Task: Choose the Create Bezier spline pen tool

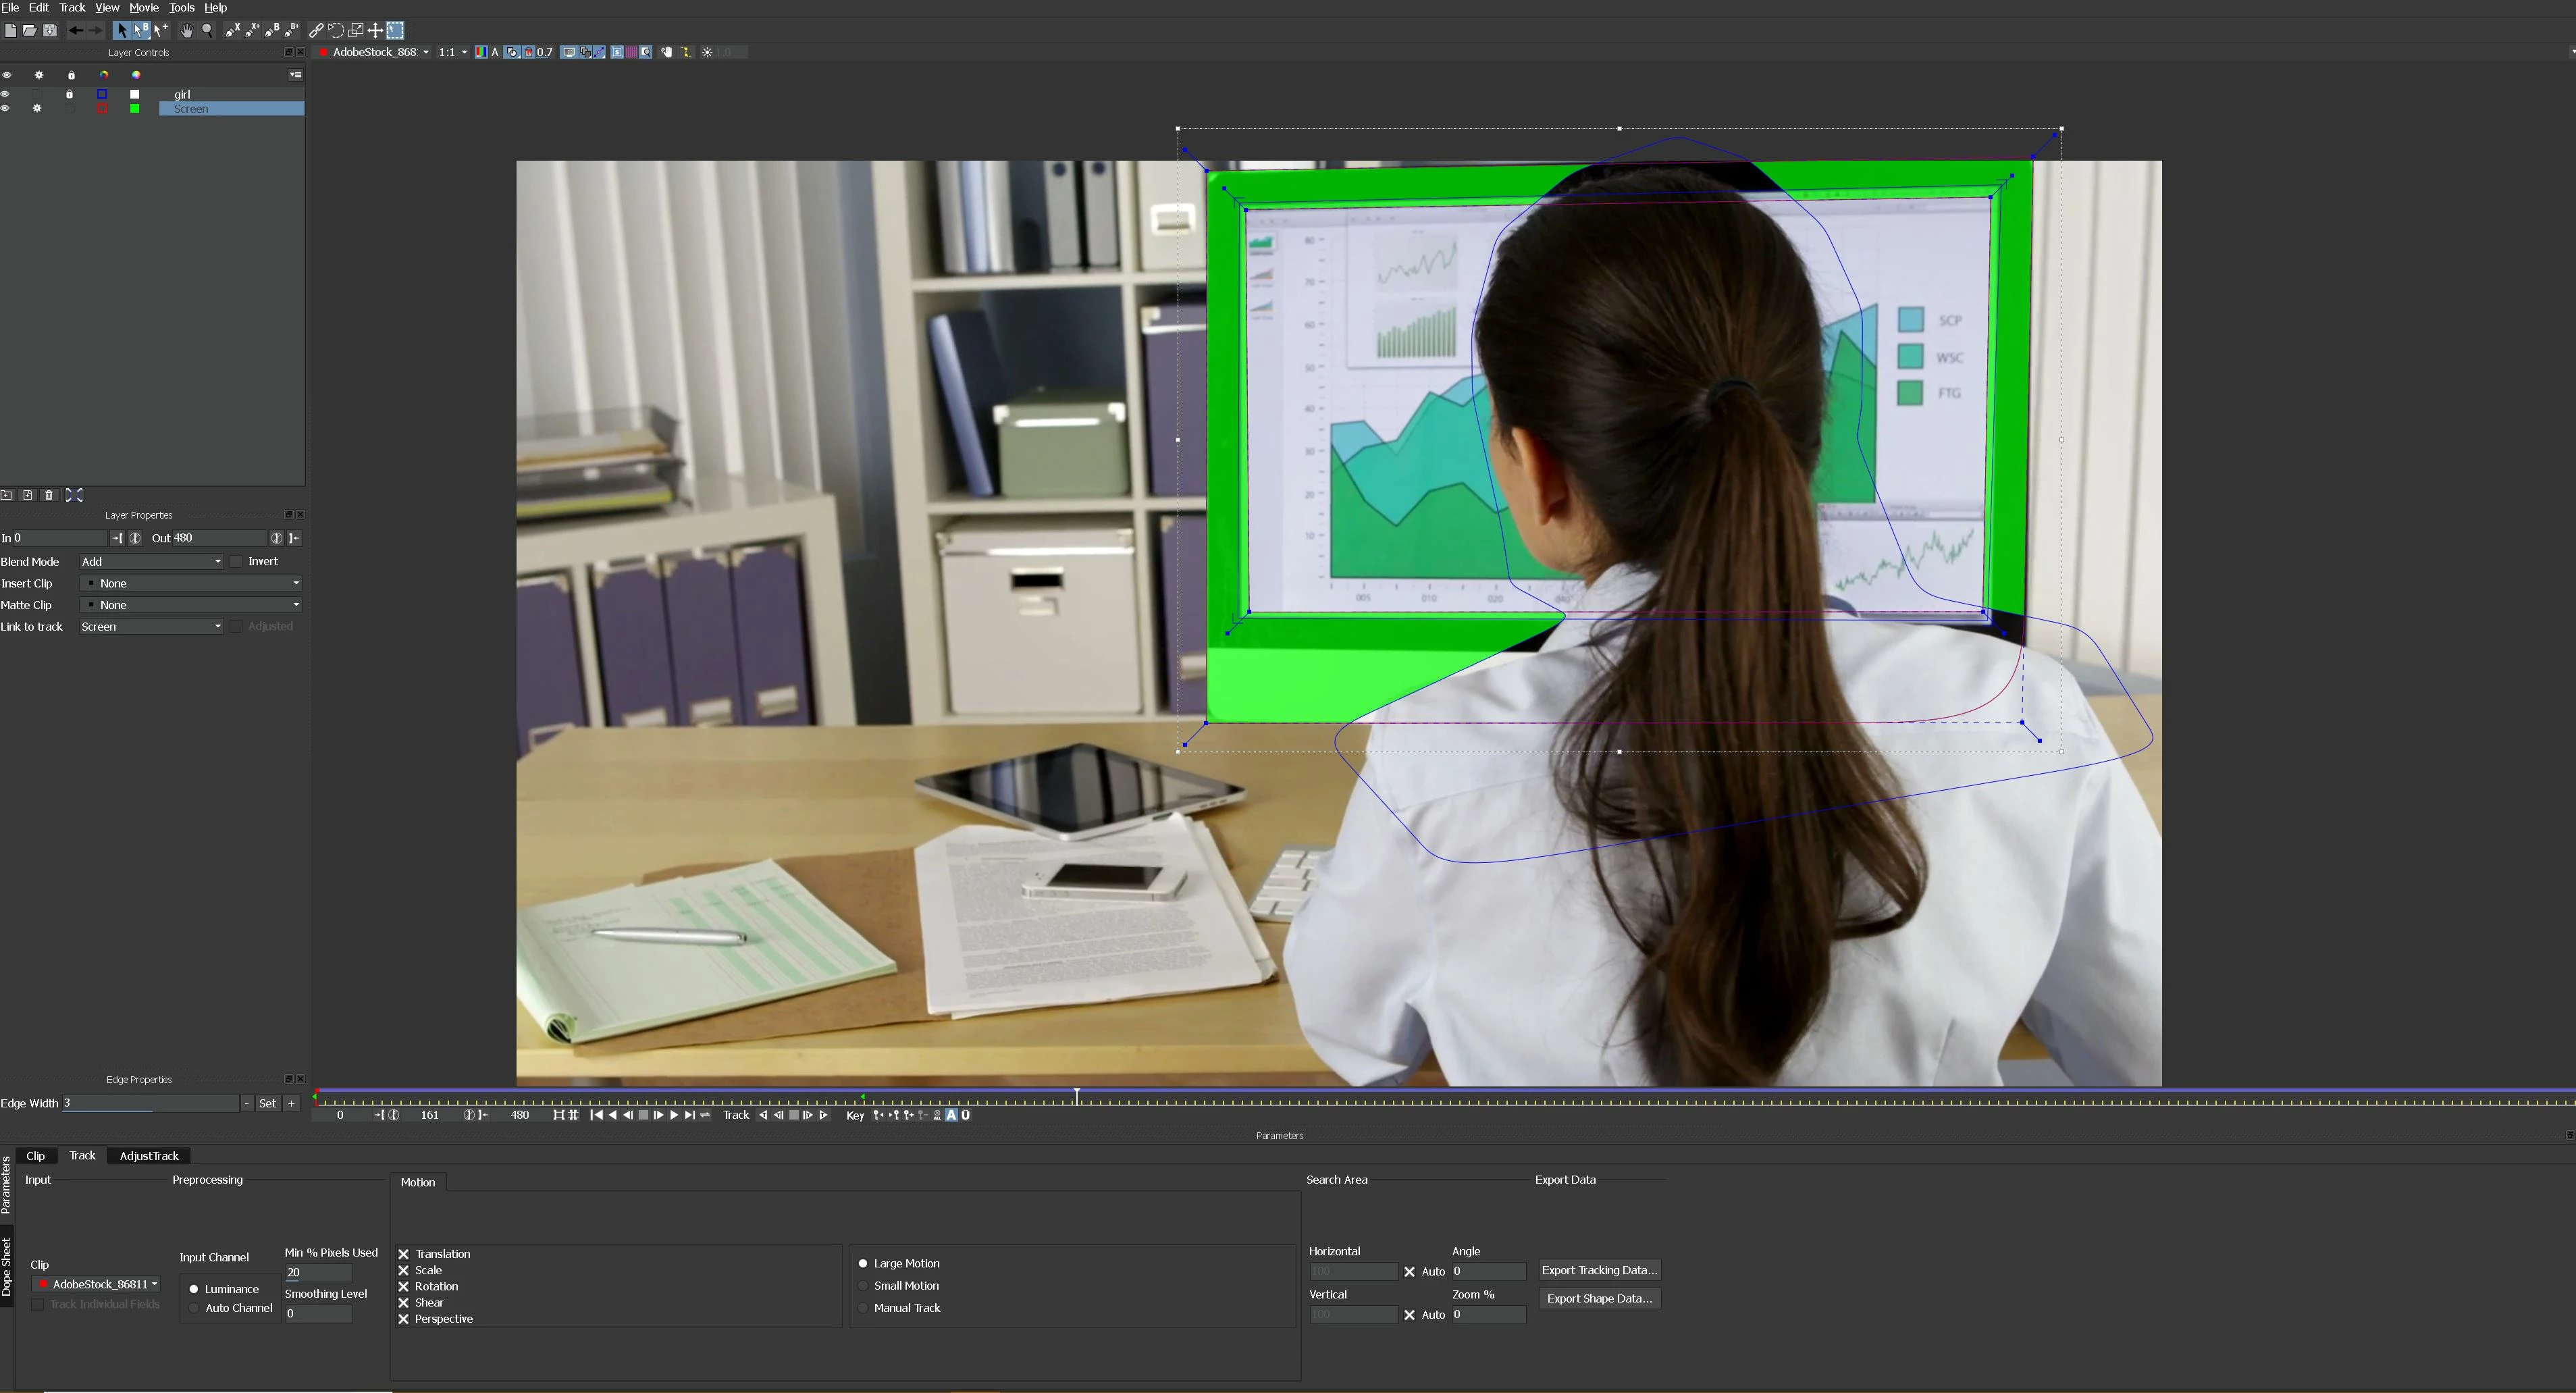Action: pyautogui.click(x=272, y=30)
